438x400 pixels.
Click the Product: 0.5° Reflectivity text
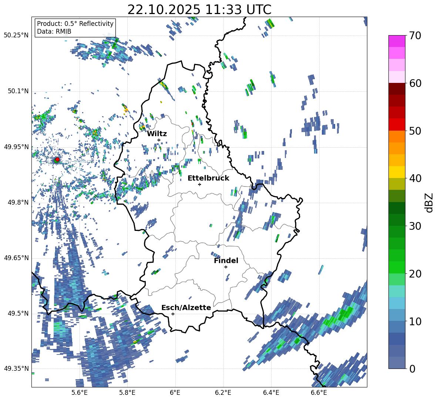pos(75,24)
